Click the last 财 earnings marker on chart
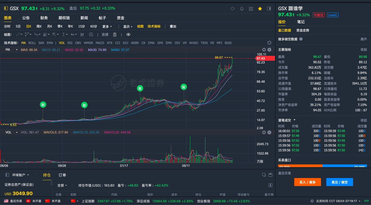371x205 pixels. [x=184, y=87]
